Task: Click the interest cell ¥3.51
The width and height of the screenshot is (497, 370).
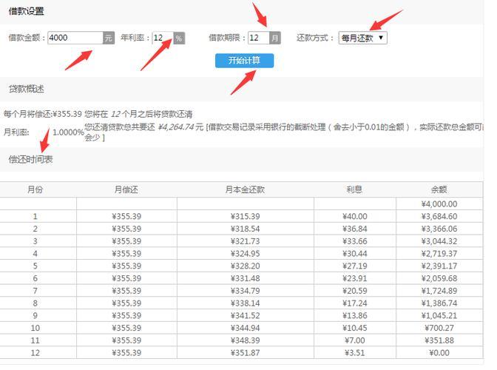Action: point(355,352)
